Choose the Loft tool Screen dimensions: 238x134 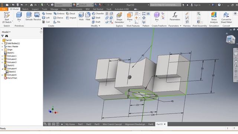click(x=46, y=18)
